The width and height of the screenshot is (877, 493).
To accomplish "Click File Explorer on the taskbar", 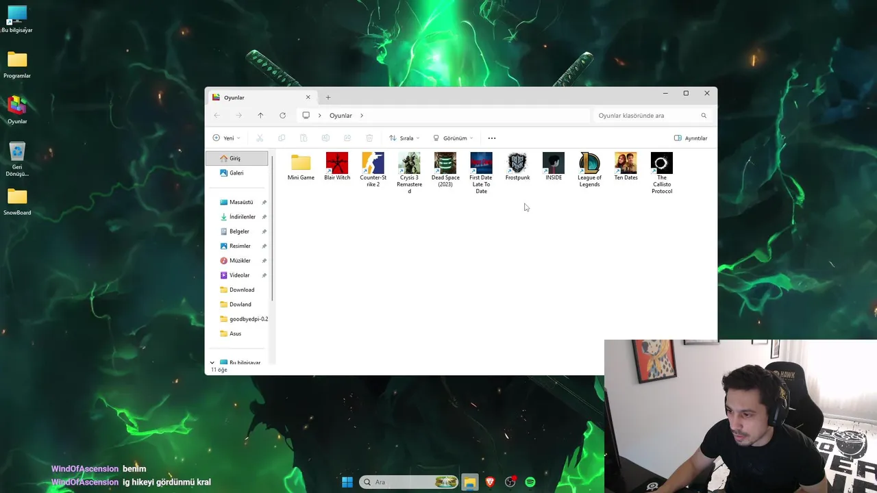I will 469,482.
